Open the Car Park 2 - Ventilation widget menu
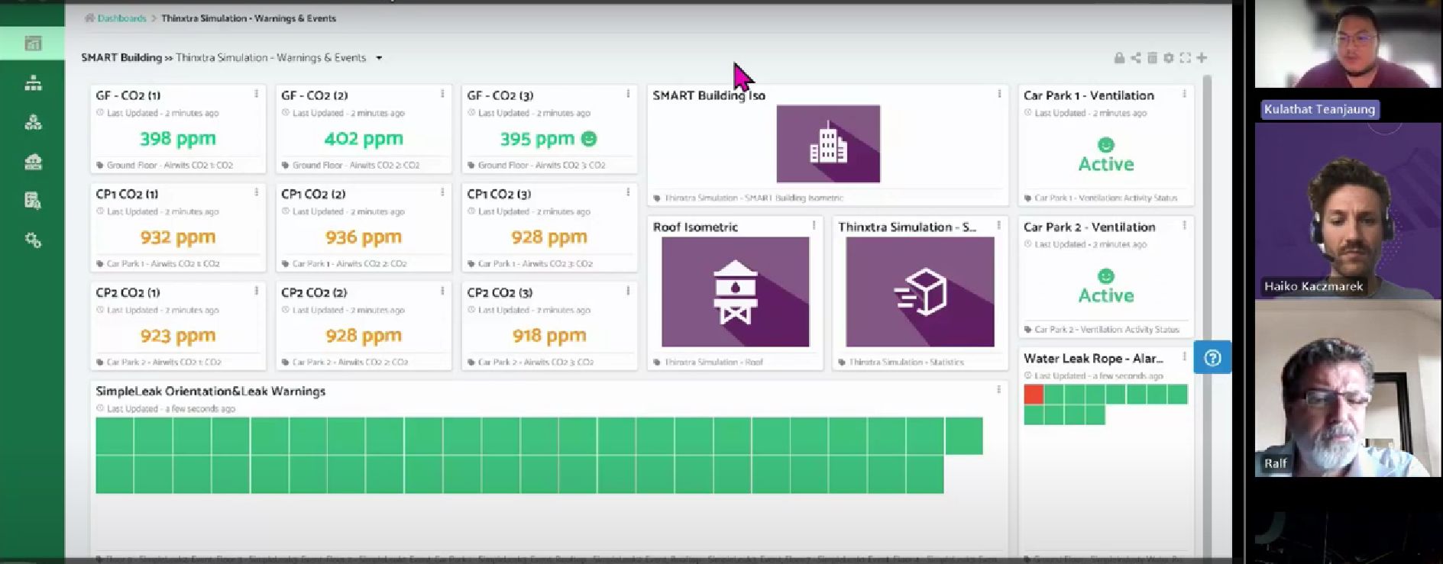 tap(1185, 225)
